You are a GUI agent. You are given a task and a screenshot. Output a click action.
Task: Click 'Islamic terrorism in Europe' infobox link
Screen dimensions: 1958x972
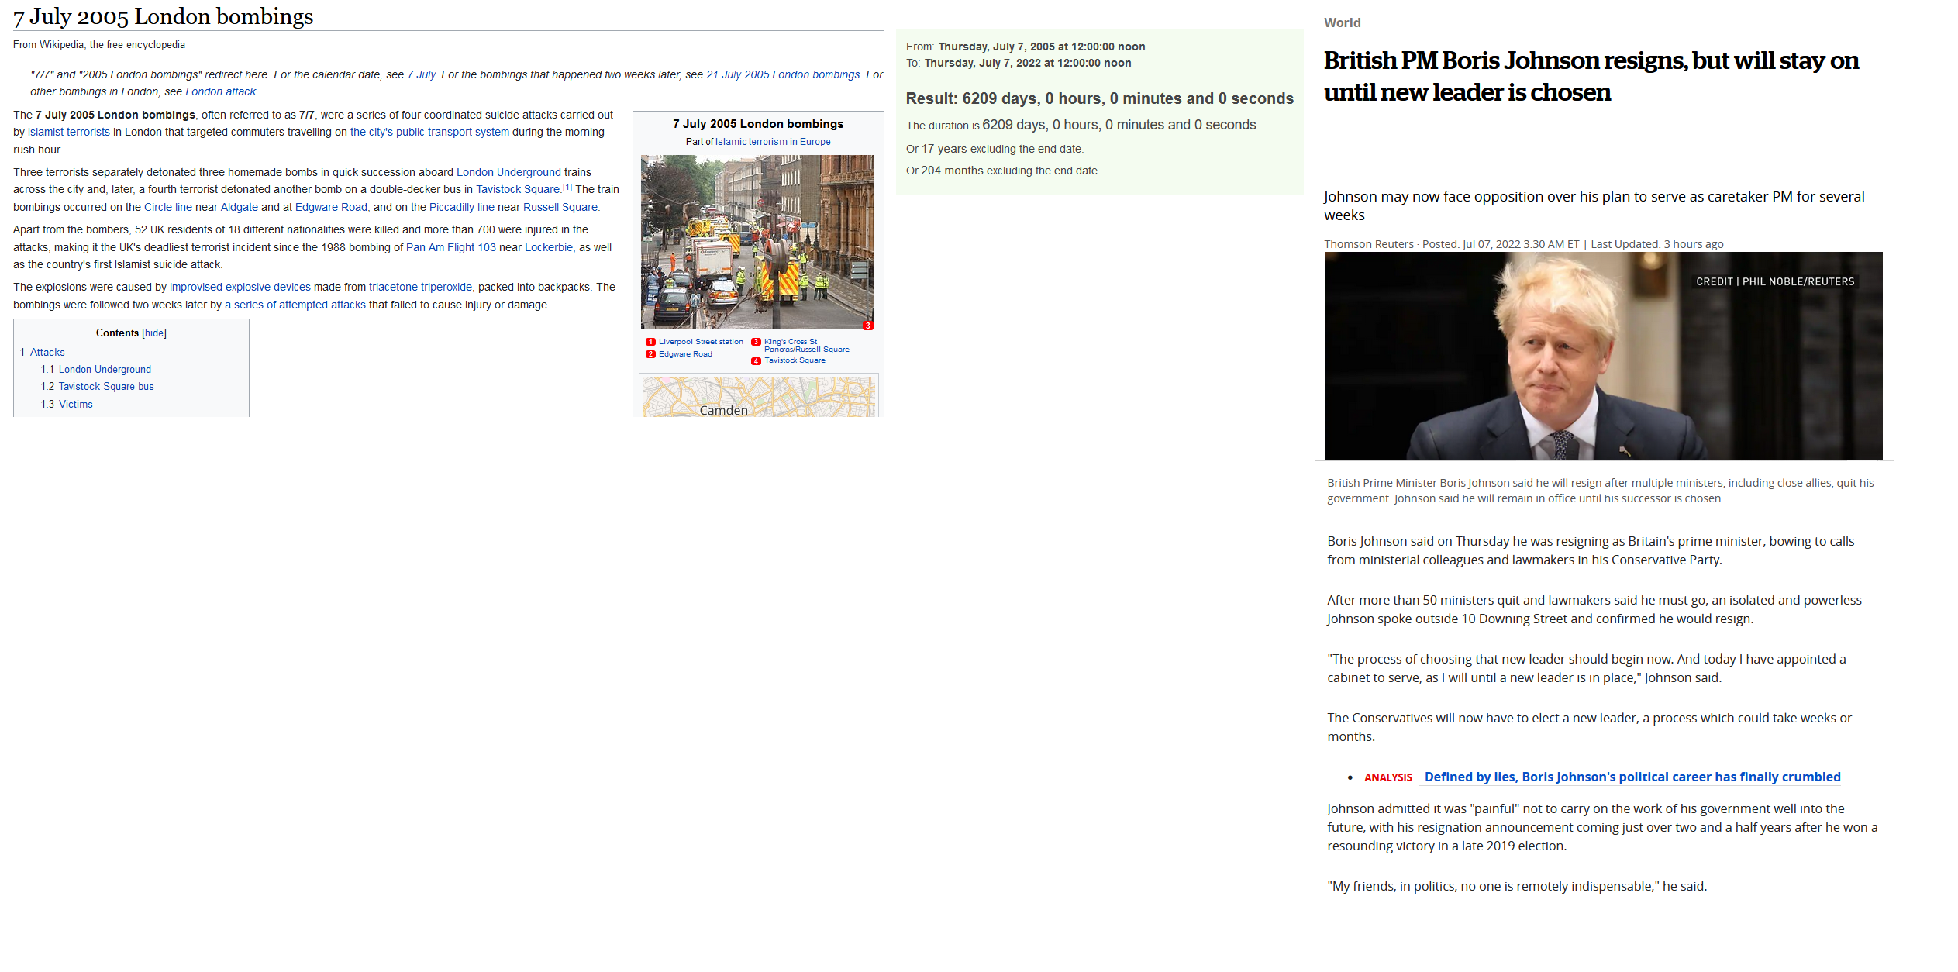tap(773, 142)
